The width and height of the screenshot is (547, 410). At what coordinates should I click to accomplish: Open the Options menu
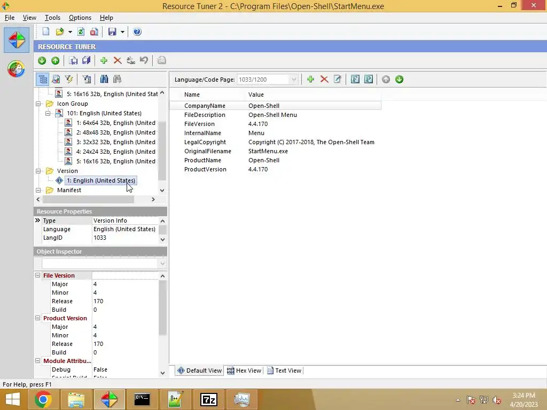80,18
